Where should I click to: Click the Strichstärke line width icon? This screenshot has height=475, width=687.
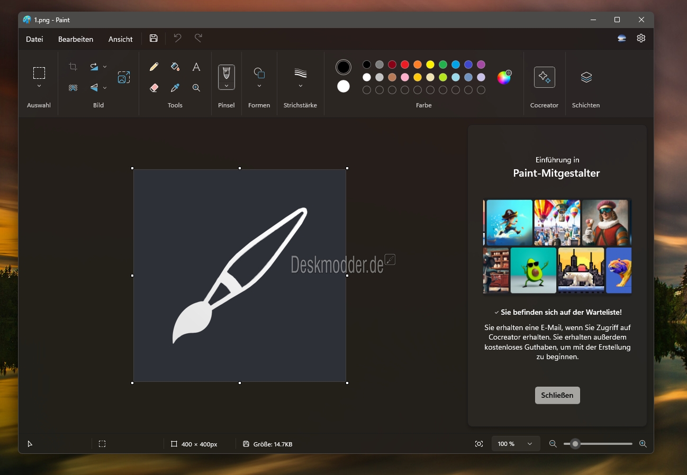pos(301,73)
